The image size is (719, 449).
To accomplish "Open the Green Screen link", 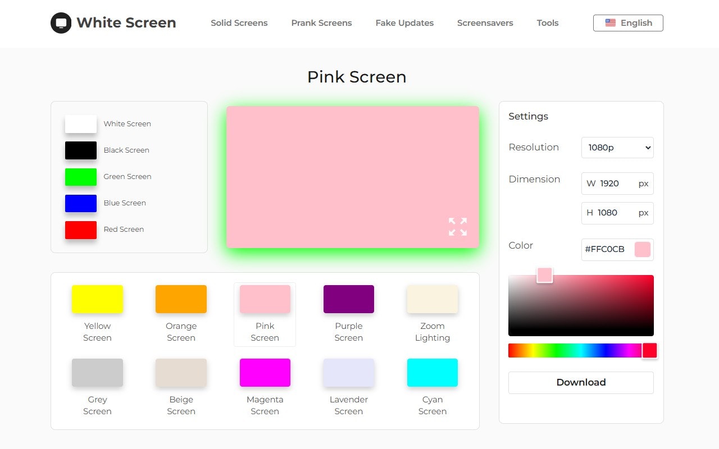I will (128, 177).
